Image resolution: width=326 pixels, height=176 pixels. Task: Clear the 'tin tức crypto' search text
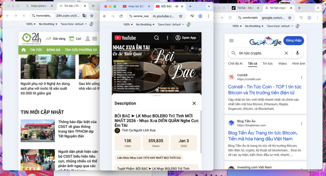(x=286, y=53)
